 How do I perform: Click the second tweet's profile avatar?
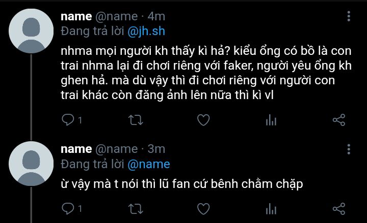32,163
